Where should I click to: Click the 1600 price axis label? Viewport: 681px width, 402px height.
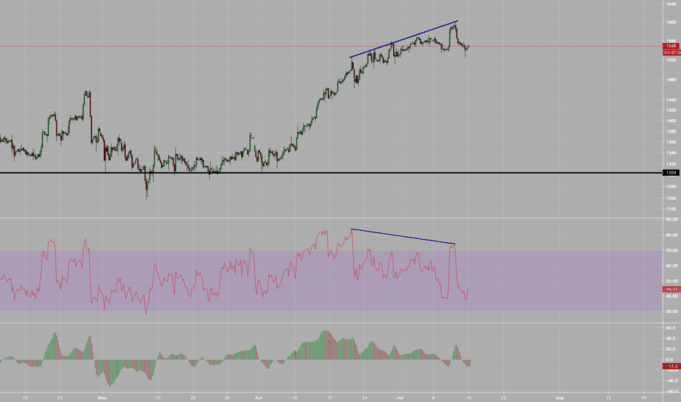671,22
